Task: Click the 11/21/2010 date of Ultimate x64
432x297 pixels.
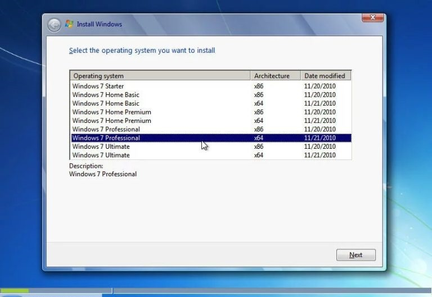Action: point(319,156)
